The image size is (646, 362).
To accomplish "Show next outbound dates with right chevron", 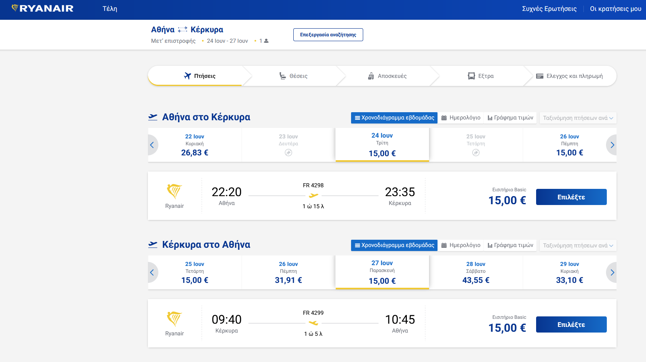I will click(612, 145).
